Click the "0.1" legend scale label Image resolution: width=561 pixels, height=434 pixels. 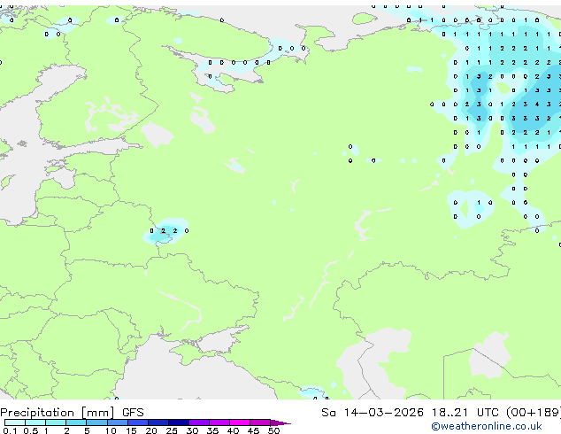coord(10,430)
